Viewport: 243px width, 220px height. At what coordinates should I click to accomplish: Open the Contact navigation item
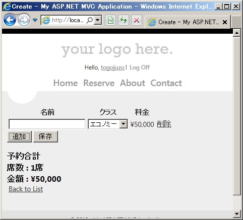[x=166, y=83]
